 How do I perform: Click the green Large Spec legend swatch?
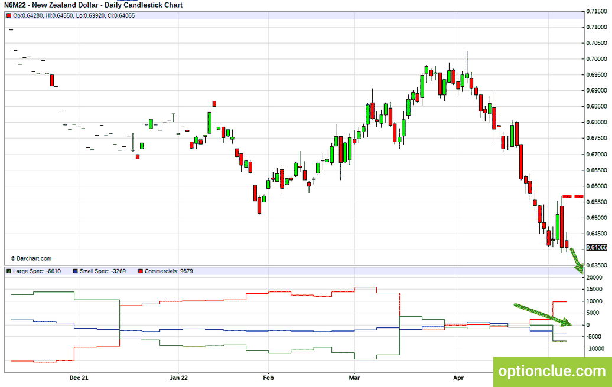[x=9, y=271]
